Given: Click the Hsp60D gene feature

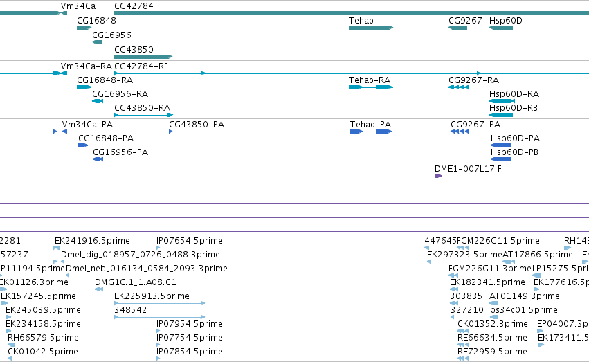Looking at the screenshot, I should [501, 28].
